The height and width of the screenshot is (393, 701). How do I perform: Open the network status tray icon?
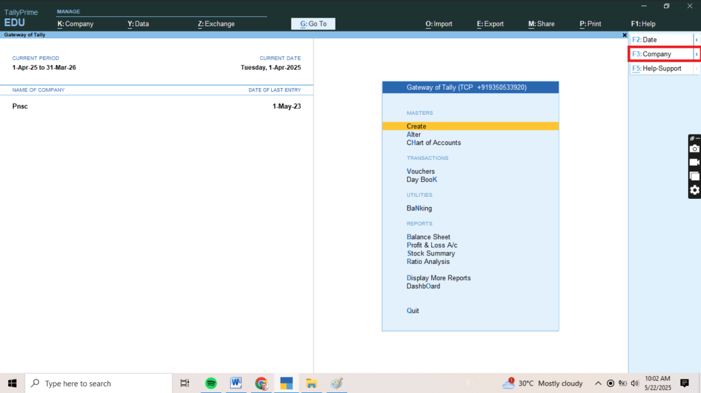pos(623,383)
